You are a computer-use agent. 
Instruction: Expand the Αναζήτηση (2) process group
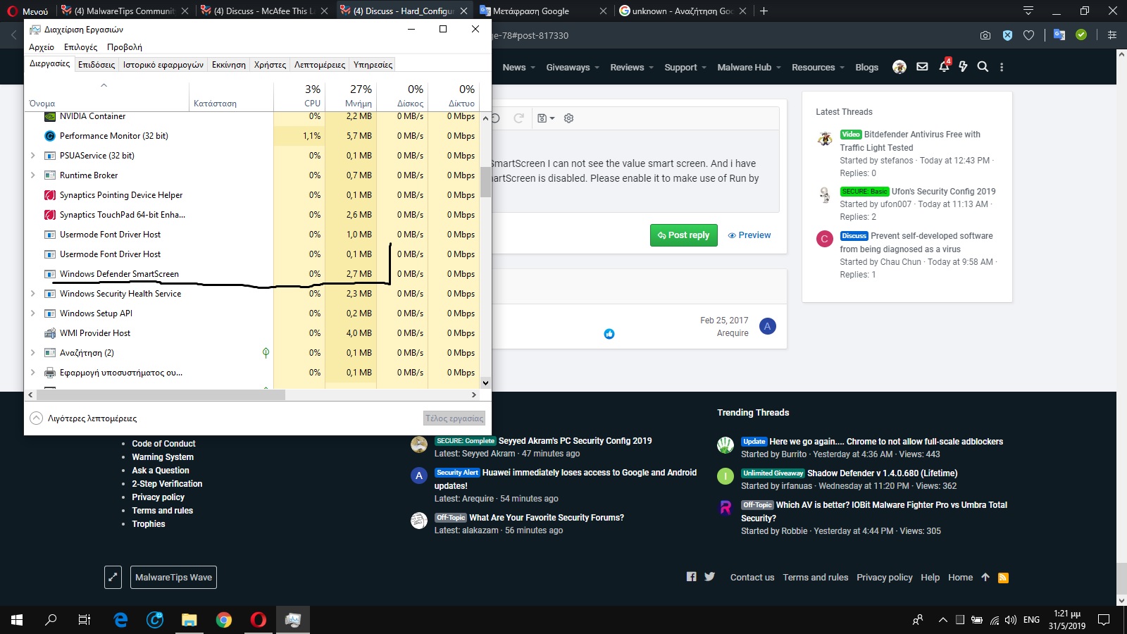(32, 353)
